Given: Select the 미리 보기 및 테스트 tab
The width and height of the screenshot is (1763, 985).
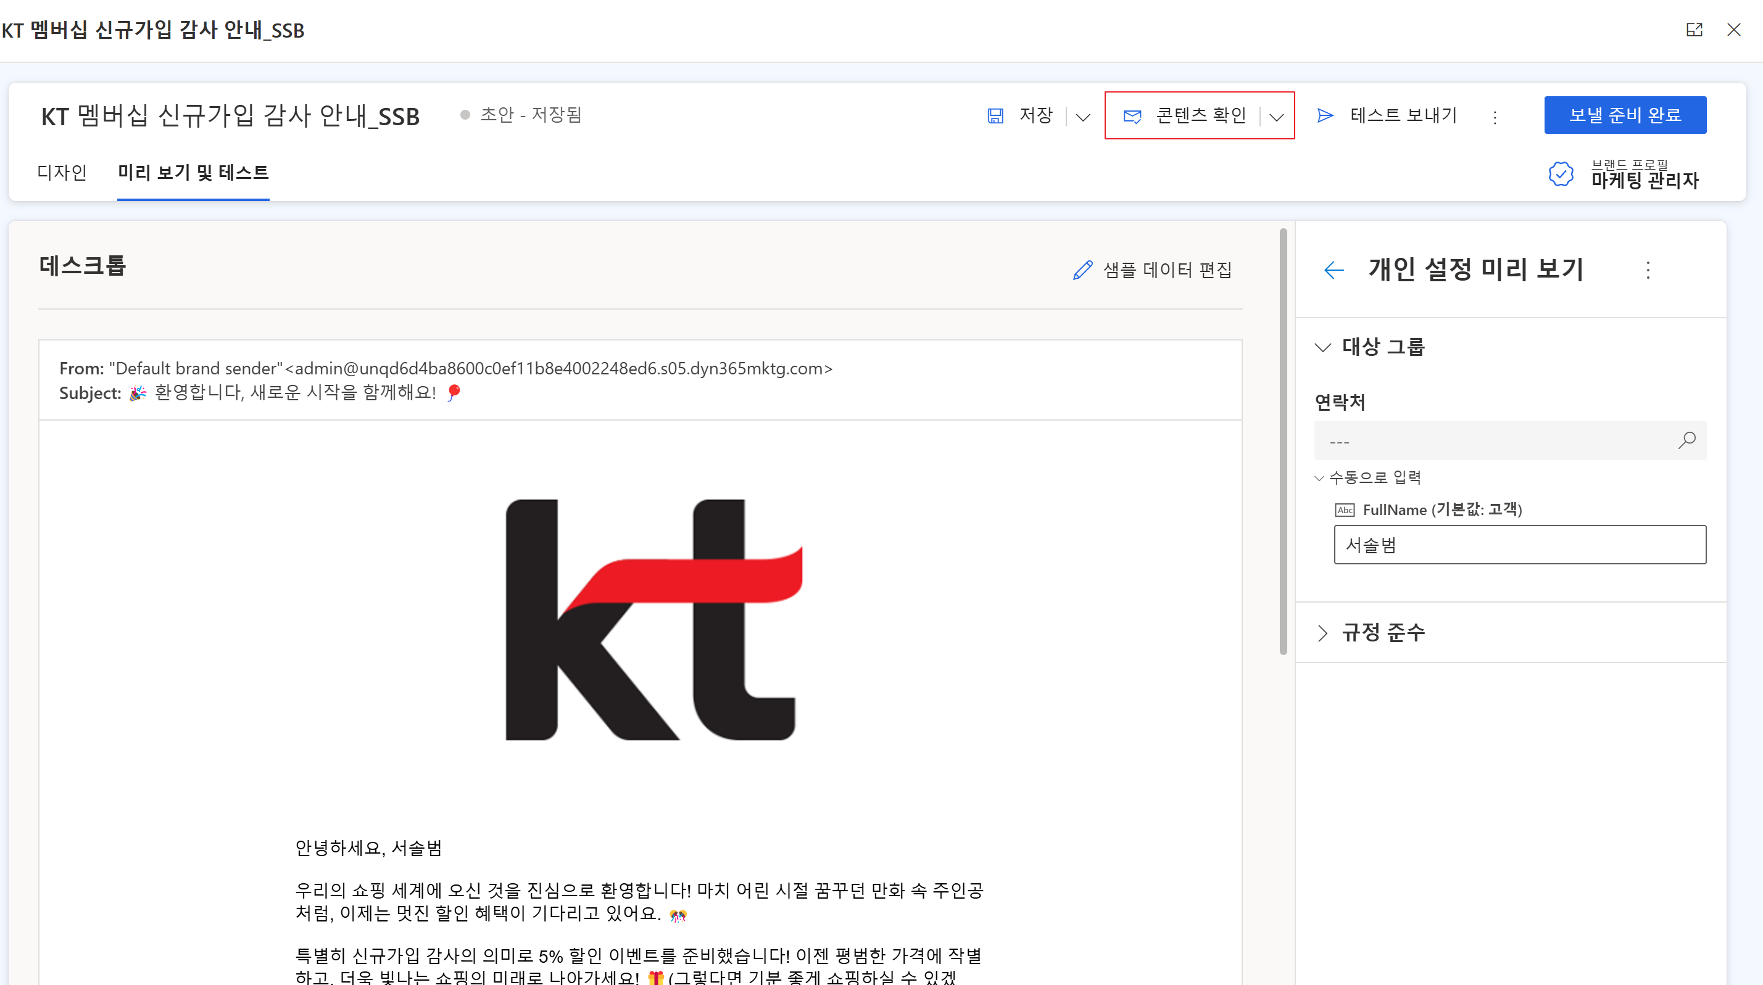Looking at the screenshot, I should point(193,172).
